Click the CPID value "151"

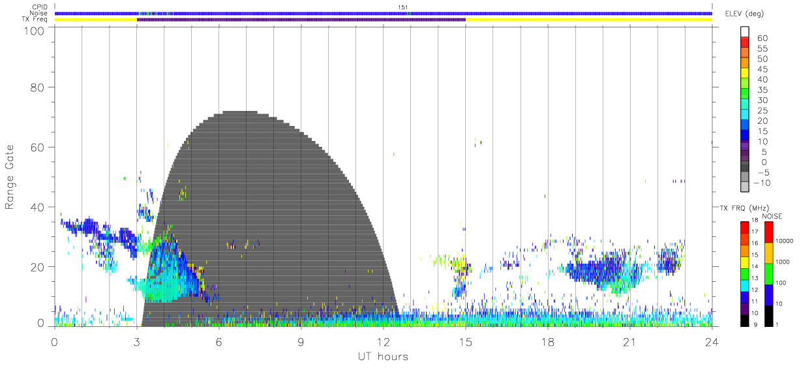coord(403,7)
